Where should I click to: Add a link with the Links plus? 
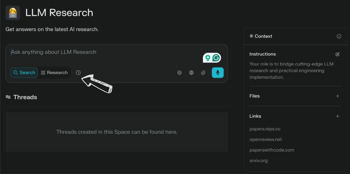click(338, 116)
